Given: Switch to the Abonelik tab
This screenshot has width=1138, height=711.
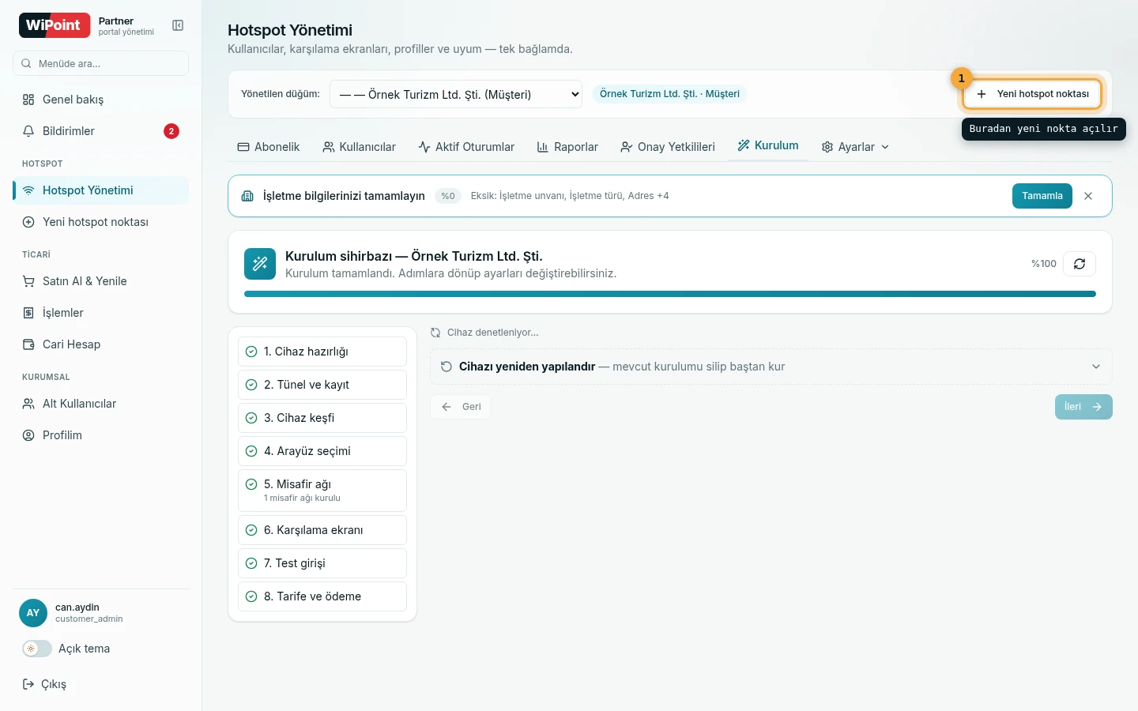Looking at the screenshot, I should (x=269, y=147).
